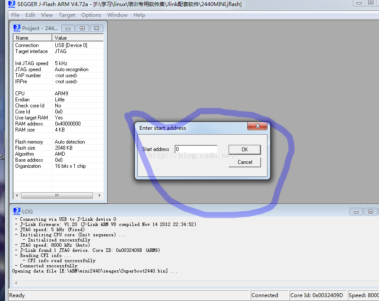Image resolution: width=379 pixels, height=301 pixels.
Task: Click the Value column header
Action: click(78, 38)
